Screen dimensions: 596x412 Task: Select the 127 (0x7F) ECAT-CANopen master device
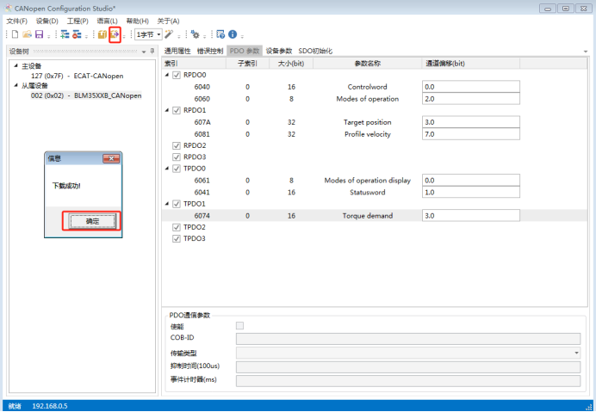tap(78, 76)
